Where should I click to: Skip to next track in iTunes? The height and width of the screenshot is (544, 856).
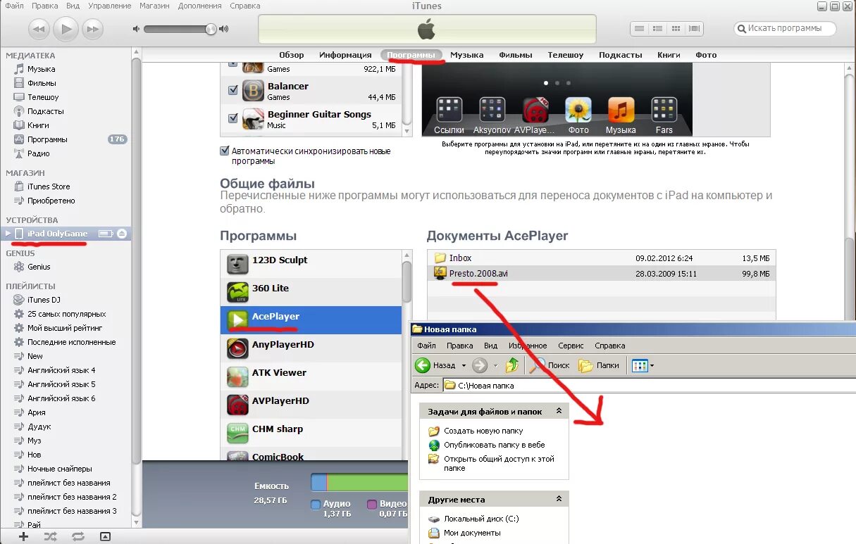tap(92, 29)
